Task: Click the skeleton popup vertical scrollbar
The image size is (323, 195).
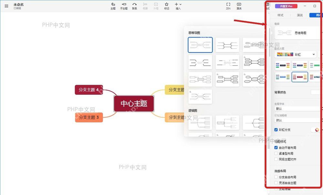Action: tap(270, 42)
